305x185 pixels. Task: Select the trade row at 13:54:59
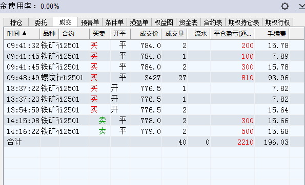coord(154,110)
